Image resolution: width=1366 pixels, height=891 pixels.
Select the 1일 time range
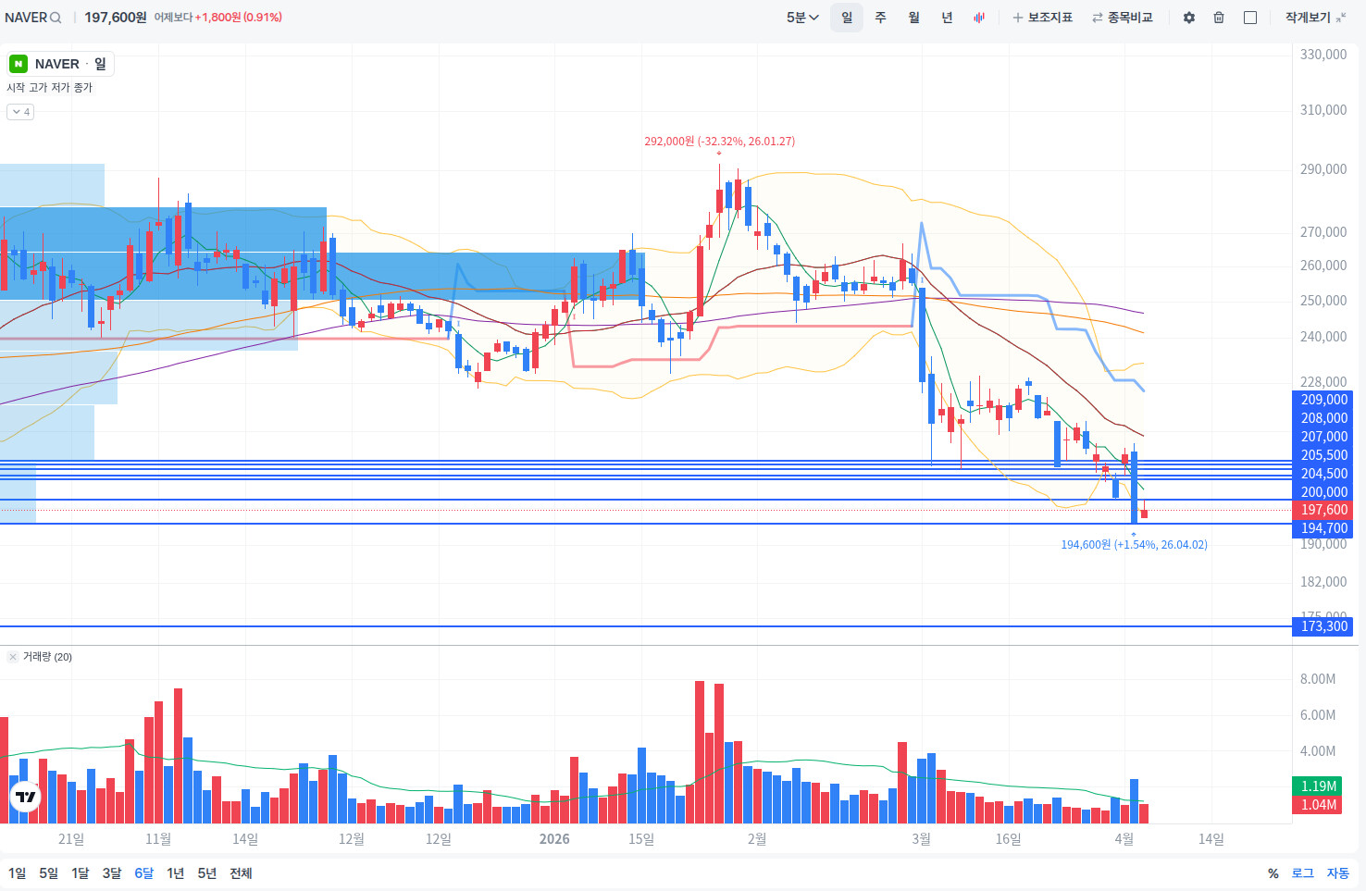point(18,873)
